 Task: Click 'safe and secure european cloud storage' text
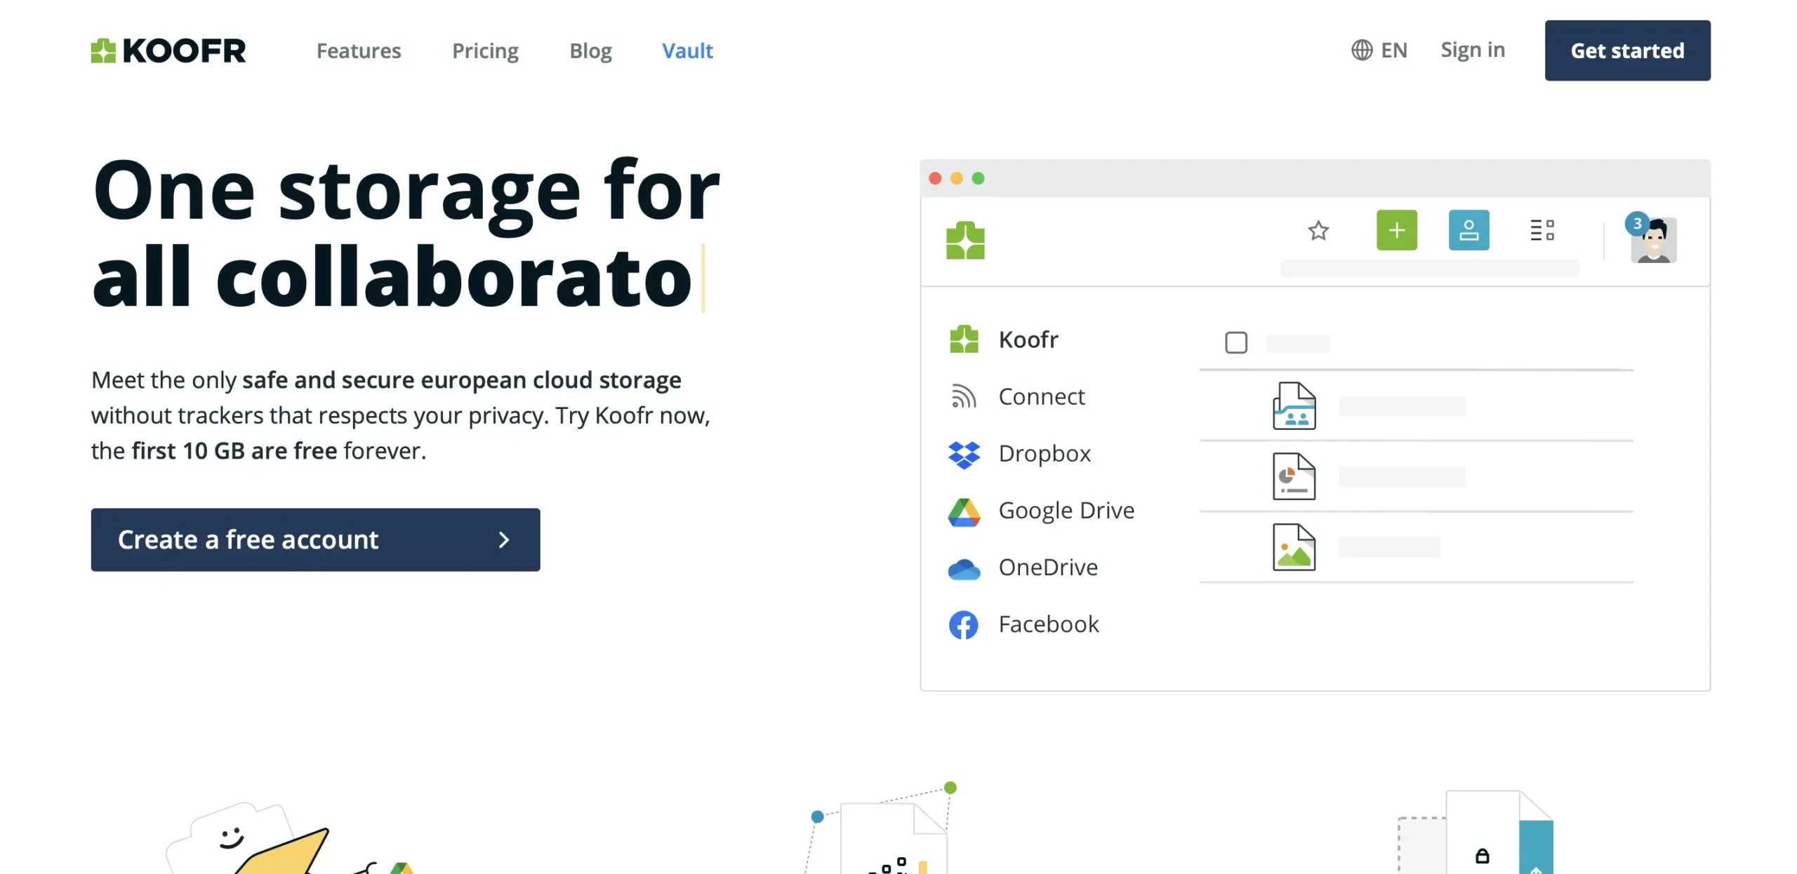pyautogui.click(x=461, y=380)
